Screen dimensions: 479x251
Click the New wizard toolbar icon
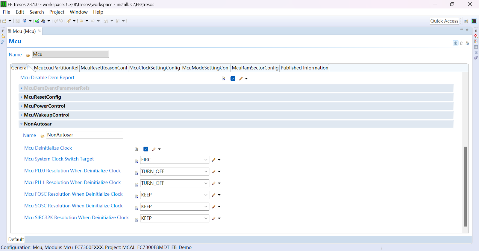[4, 21]
